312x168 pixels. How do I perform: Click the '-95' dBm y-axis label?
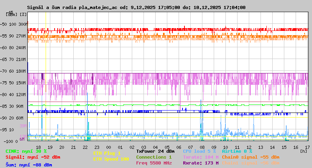point(4,130)
